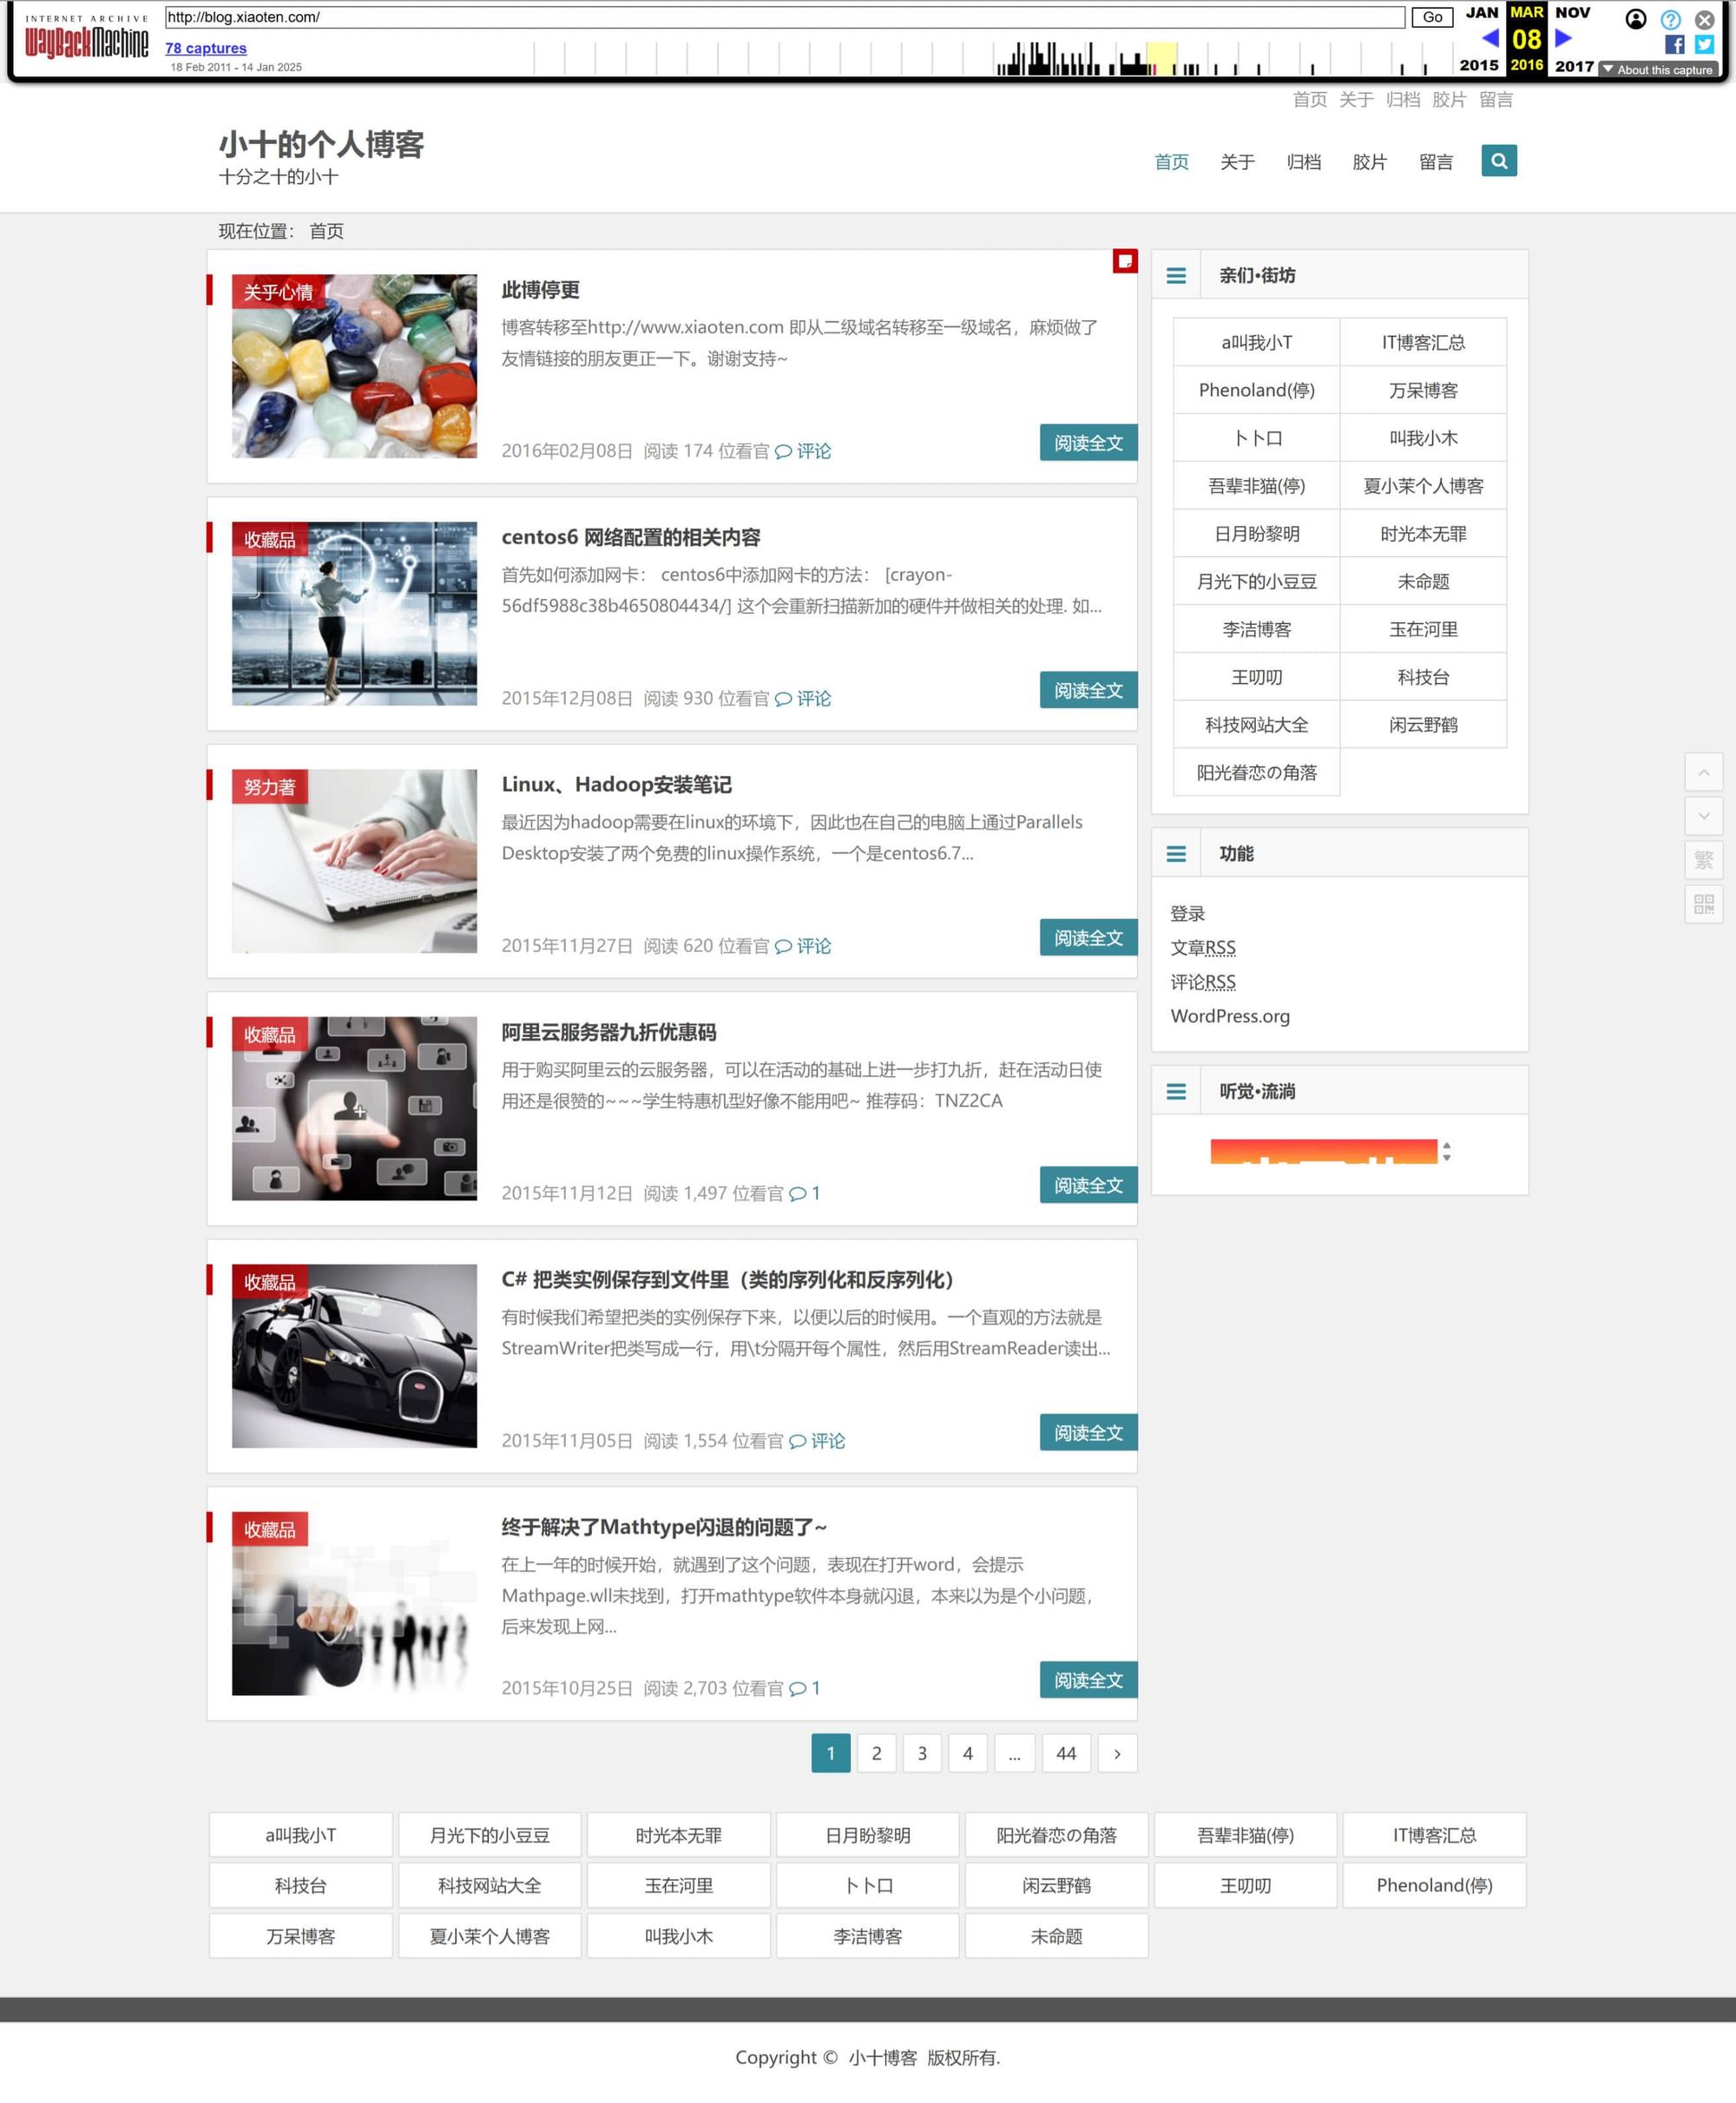Click the Twitter share icon

[x=1704, y=44]
